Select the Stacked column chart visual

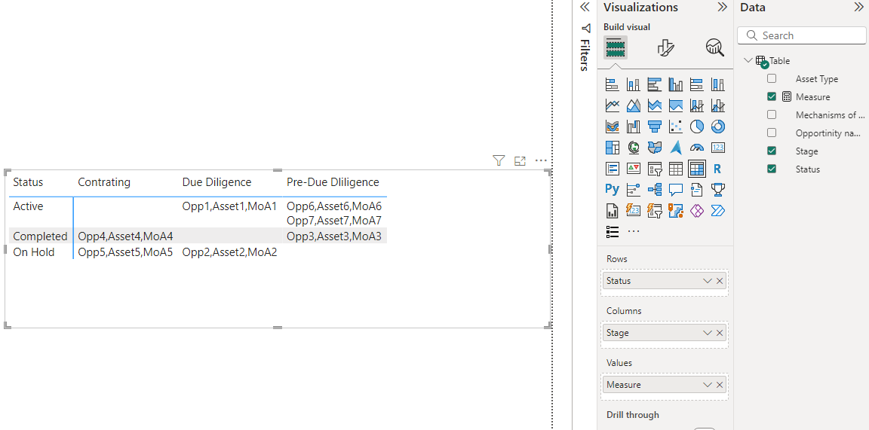(633, 84)
